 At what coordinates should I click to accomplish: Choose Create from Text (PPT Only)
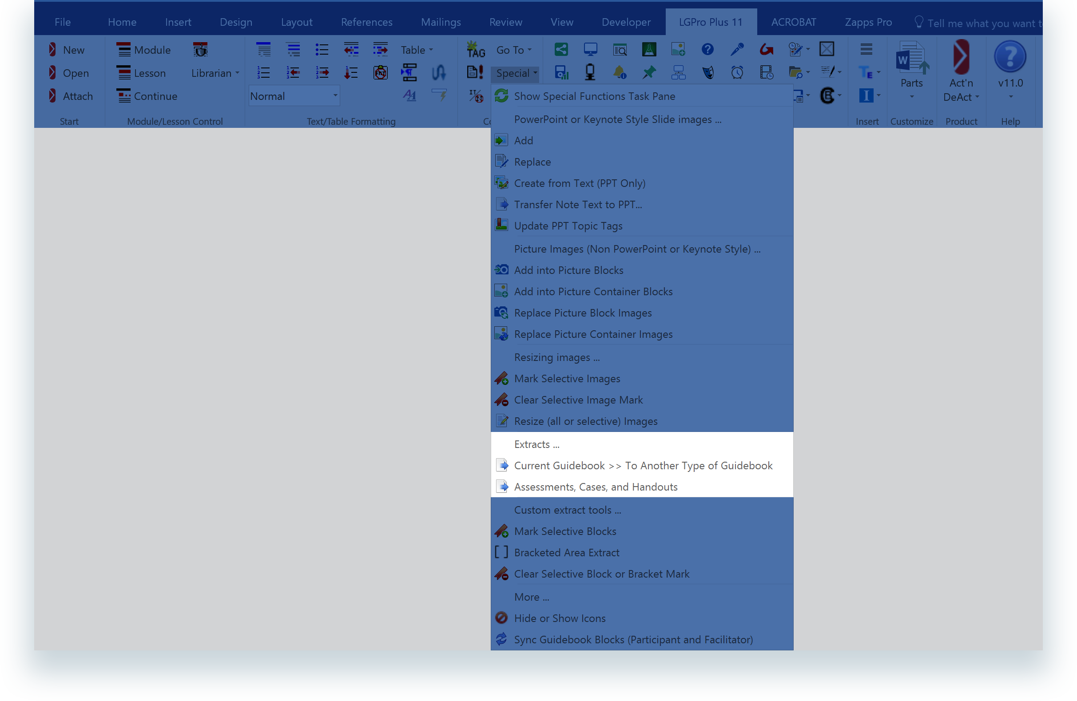tap(642, 183)
